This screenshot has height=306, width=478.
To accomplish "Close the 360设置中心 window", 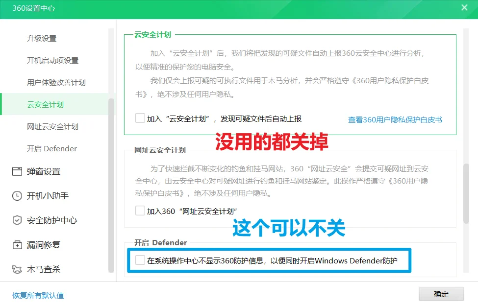I will click(464, 8).
